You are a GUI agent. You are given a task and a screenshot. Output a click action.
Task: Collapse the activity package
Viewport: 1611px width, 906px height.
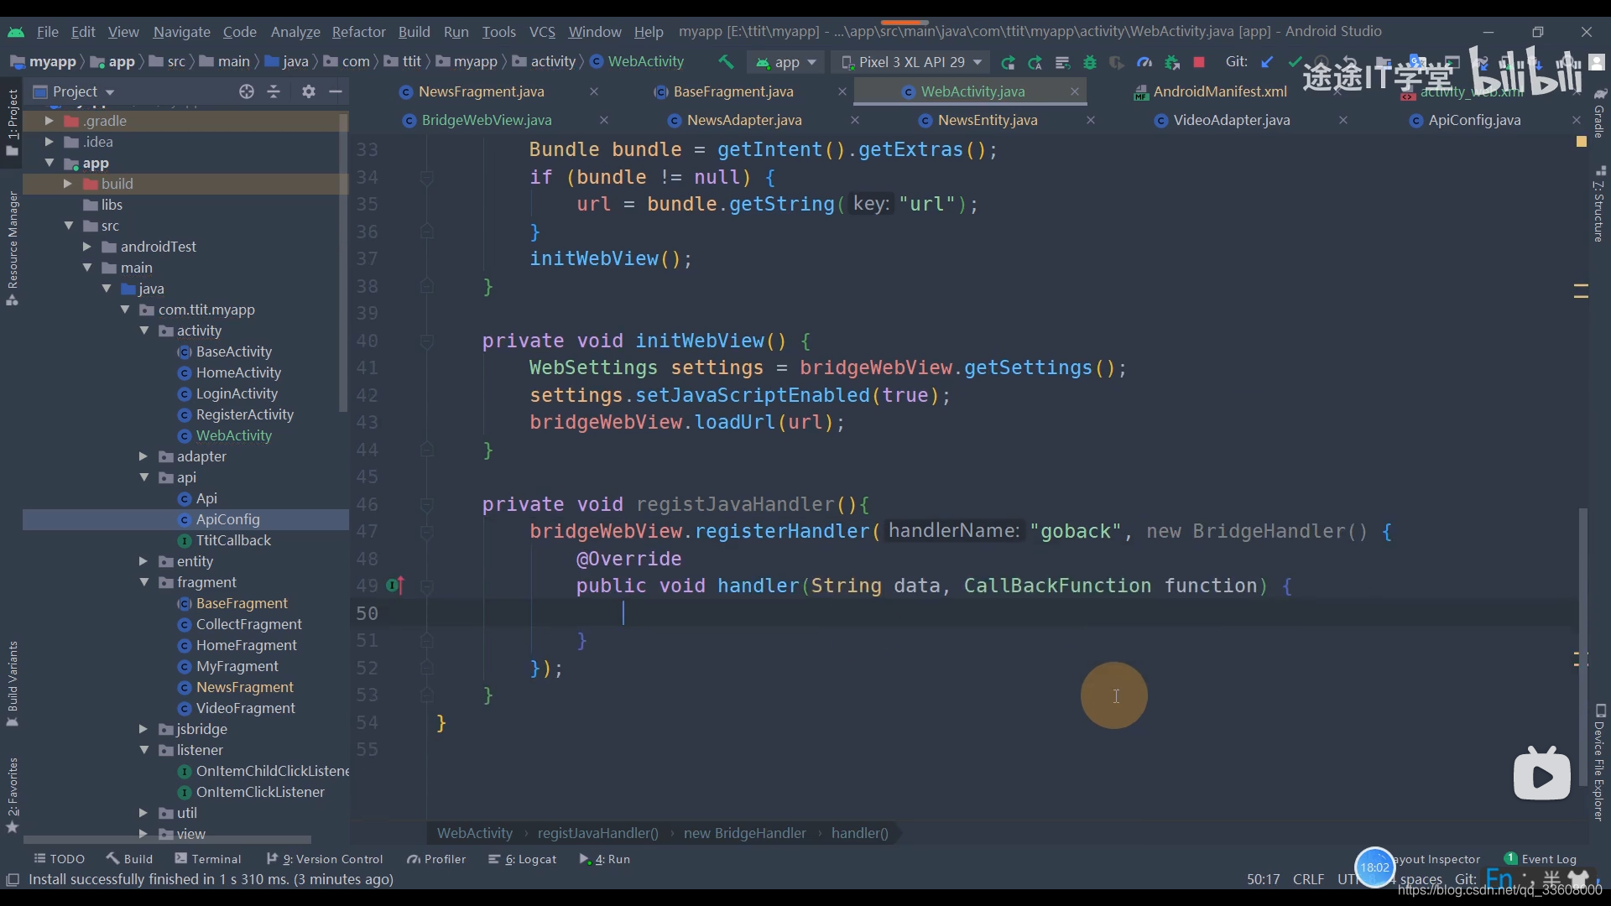click(143, 331)
